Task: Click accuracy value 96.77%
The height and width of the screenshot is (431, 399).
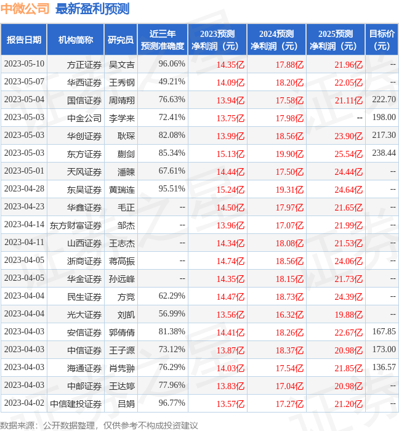Action: [172, 403]
